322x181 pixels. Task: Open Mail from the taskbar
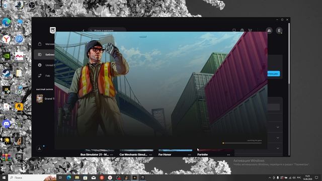click(94, 177)
